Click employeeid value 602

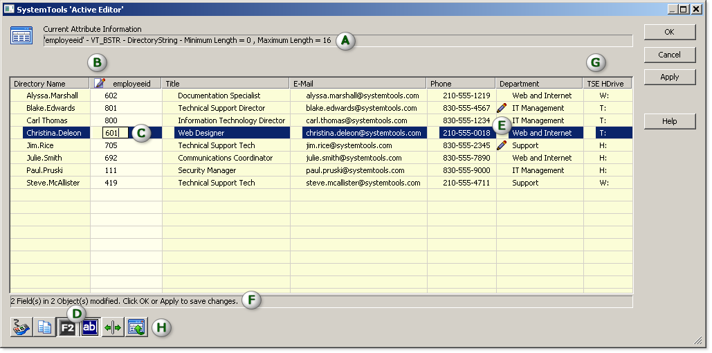point(111,96)
